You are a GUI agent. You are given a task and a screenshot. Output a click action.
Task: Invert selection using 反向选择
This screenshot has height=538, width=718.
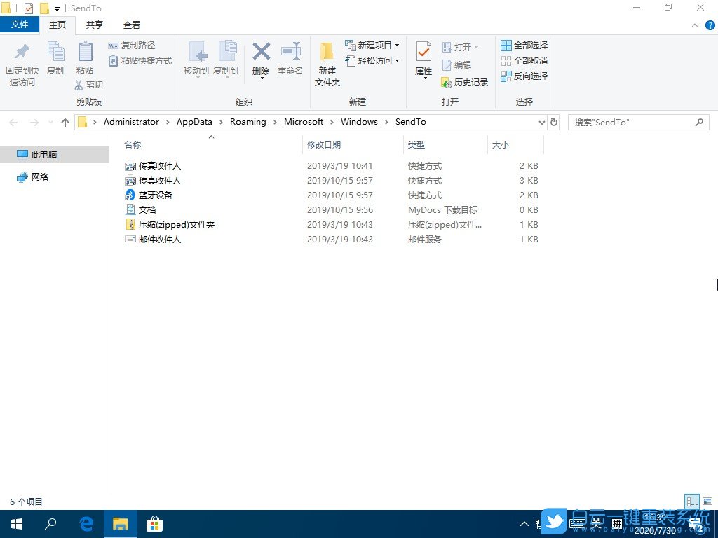pos(525,76)
